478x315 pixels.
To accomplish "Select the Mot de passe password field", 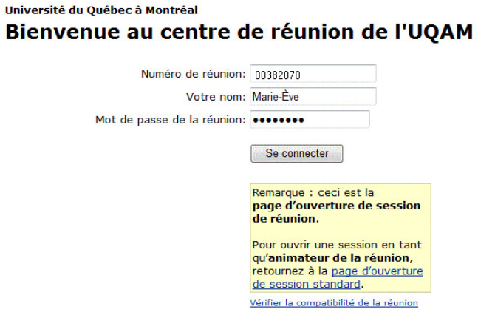I will coord(310,120).
